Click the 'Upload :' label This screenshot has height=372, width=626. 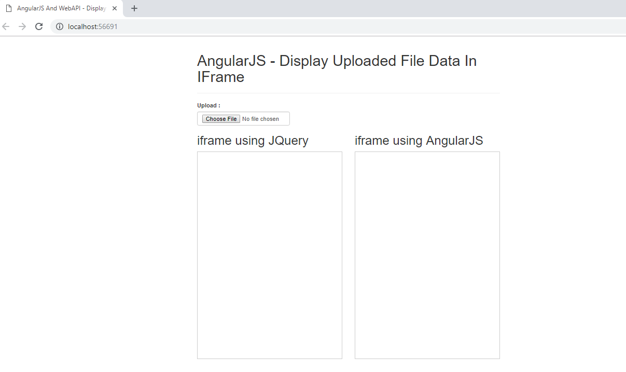[208, 105]
